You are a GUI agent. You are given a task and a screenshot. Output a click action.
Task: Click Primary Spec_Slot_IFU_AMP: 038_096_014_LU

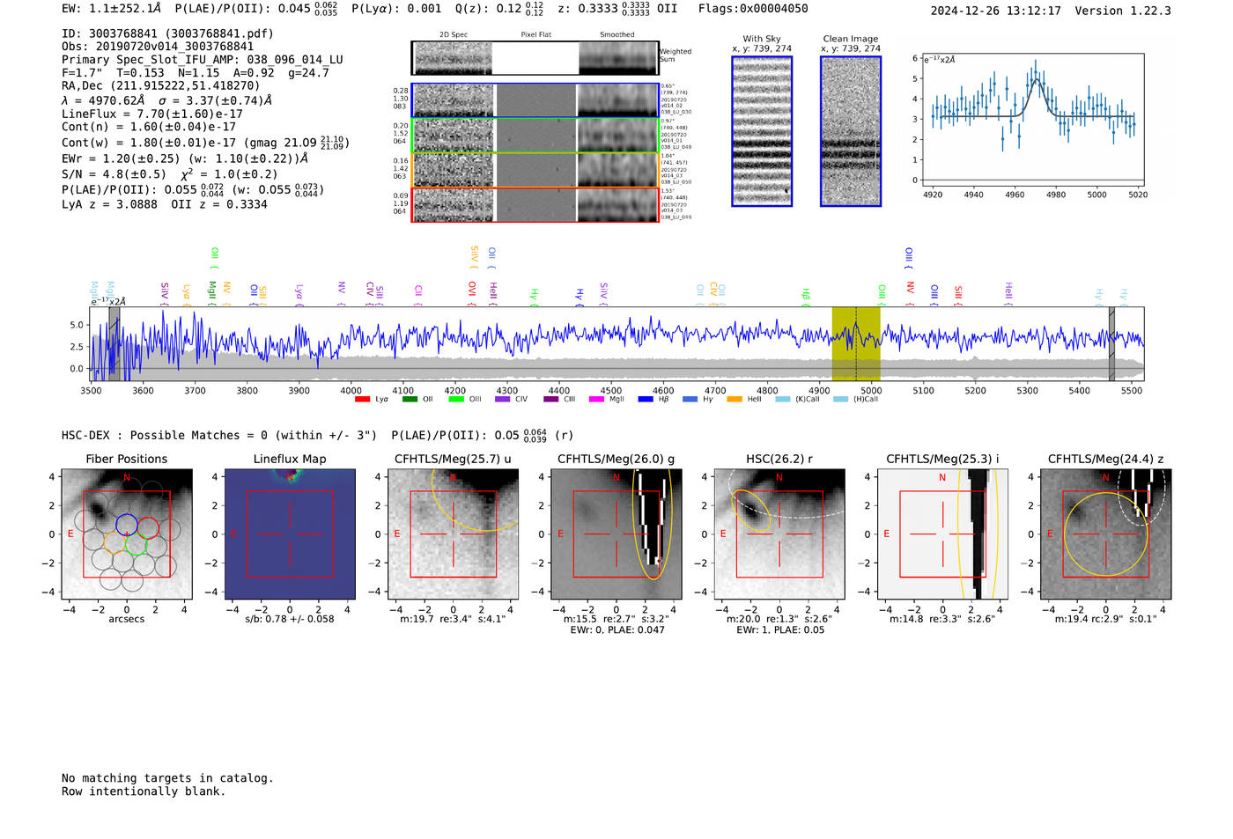[x=203, y=60]
